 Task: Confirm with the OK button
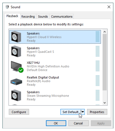coord(56,123)
